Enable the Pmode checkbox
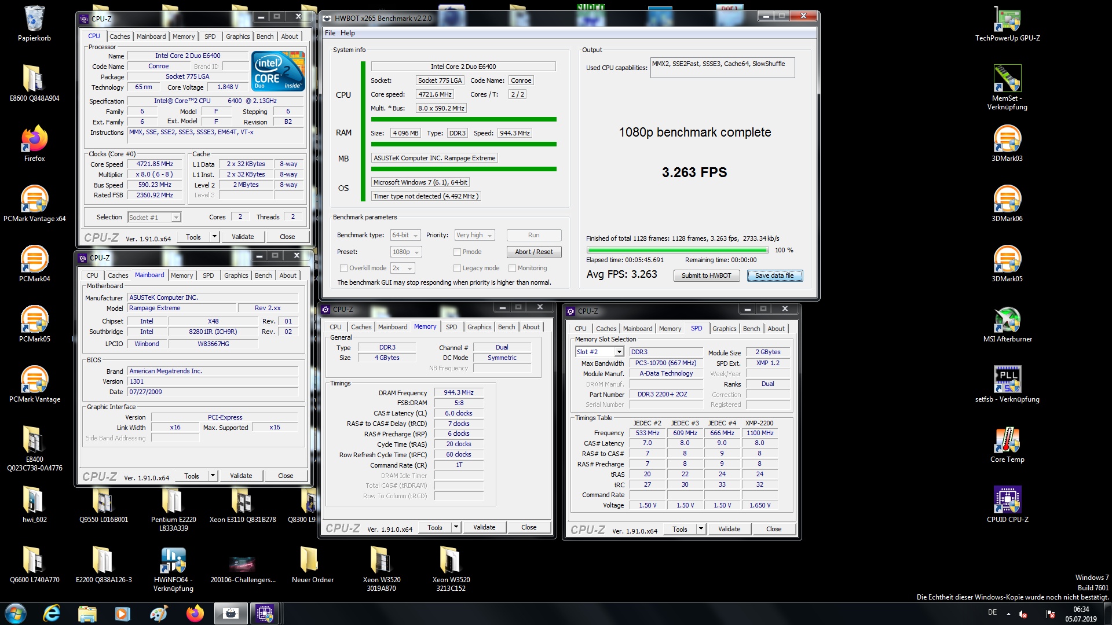The image size is (1112, 625). 457,252
